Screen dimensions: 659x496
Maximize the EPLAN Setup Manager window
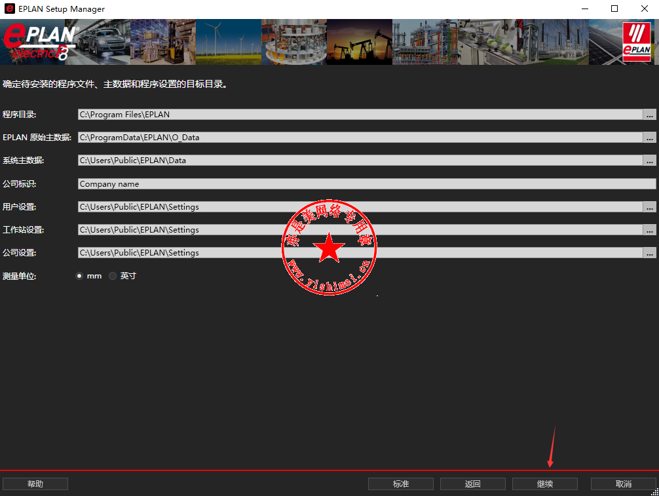point(614,9)
